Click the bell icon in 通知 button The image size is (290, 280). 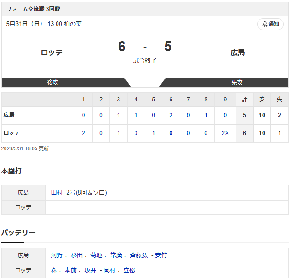(x=264, y=24)
